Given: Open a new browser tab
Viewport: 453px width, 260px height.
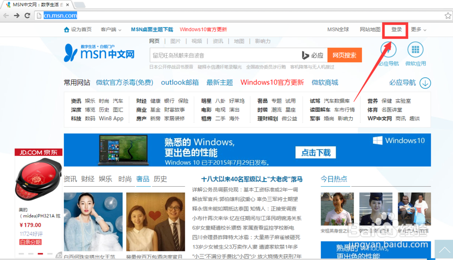Looking at the screenshot, I should [x=79, y=5].
